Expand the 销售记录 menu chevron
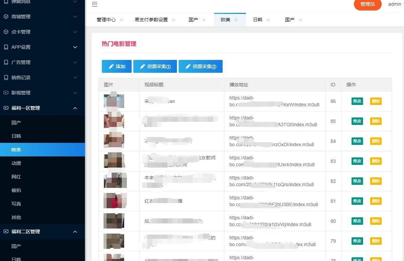This screenshot has height=261, width=404. tap(75, 78)
